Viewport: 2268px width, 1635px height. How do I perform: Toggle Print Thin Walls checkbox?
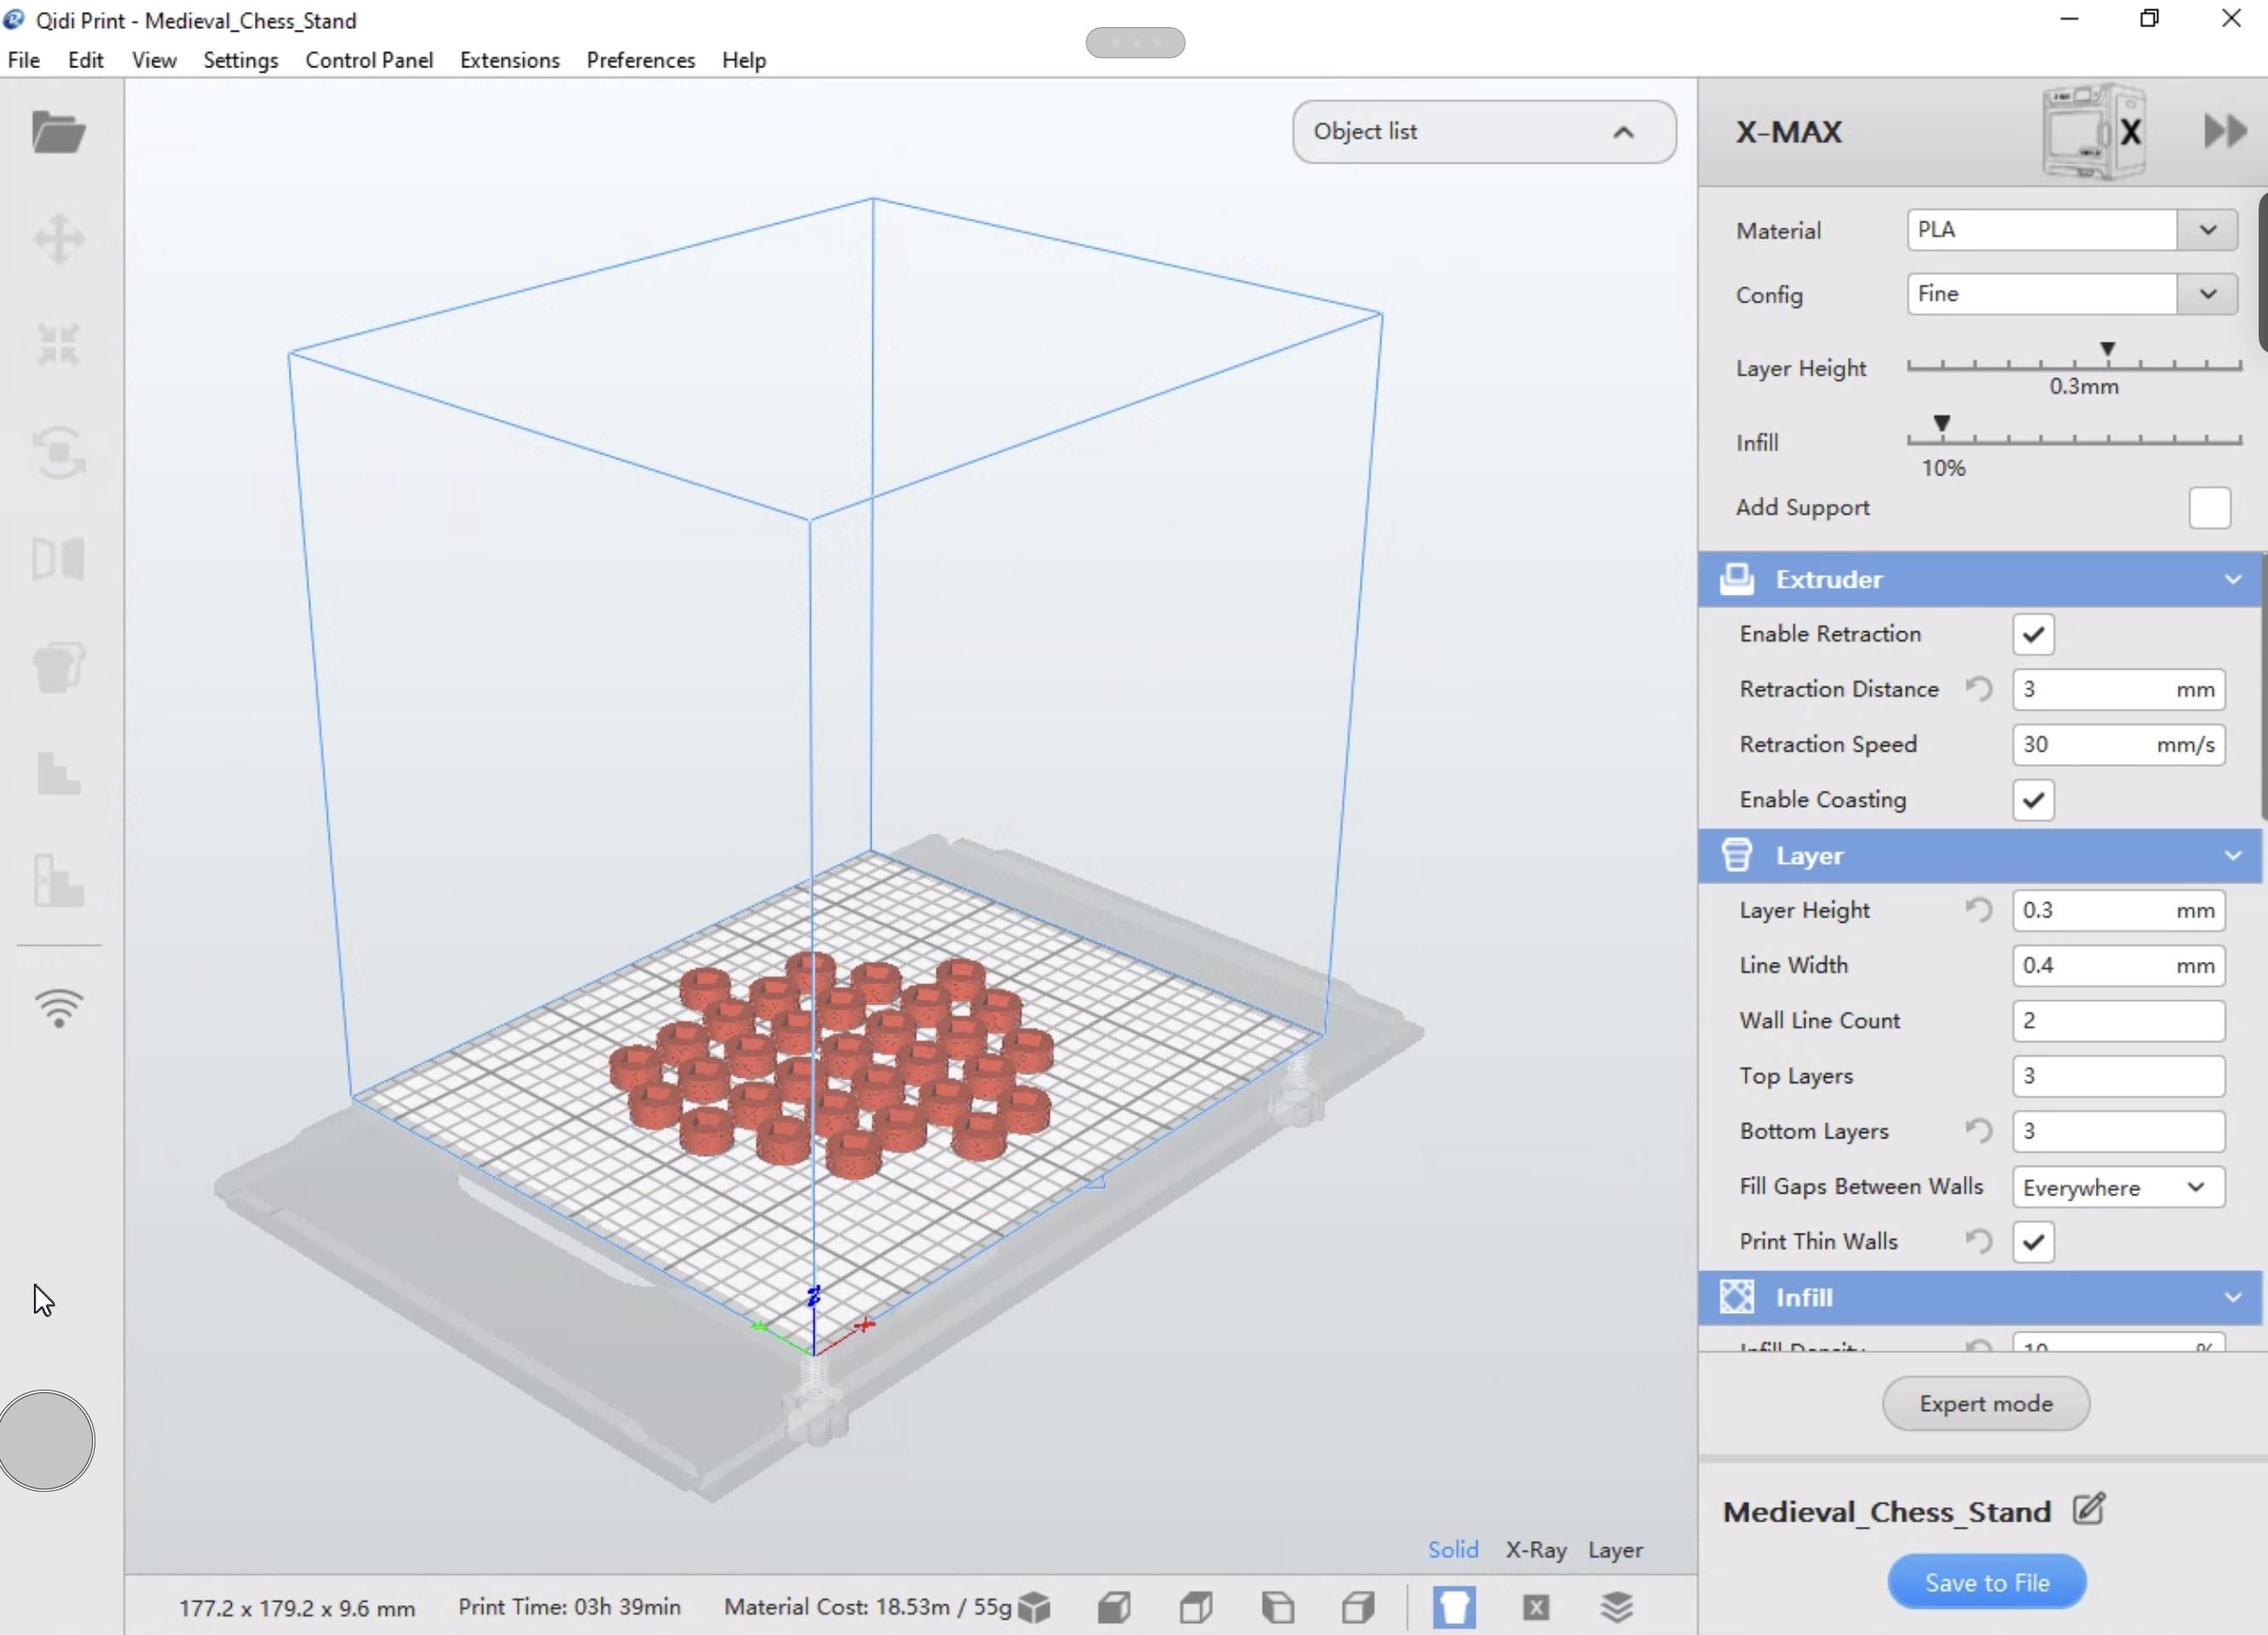pyautogui.click(x=2034, y=1241)
